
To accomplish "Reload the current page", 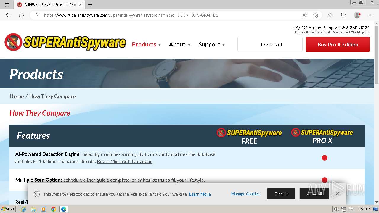I will (x=21, y=15).
